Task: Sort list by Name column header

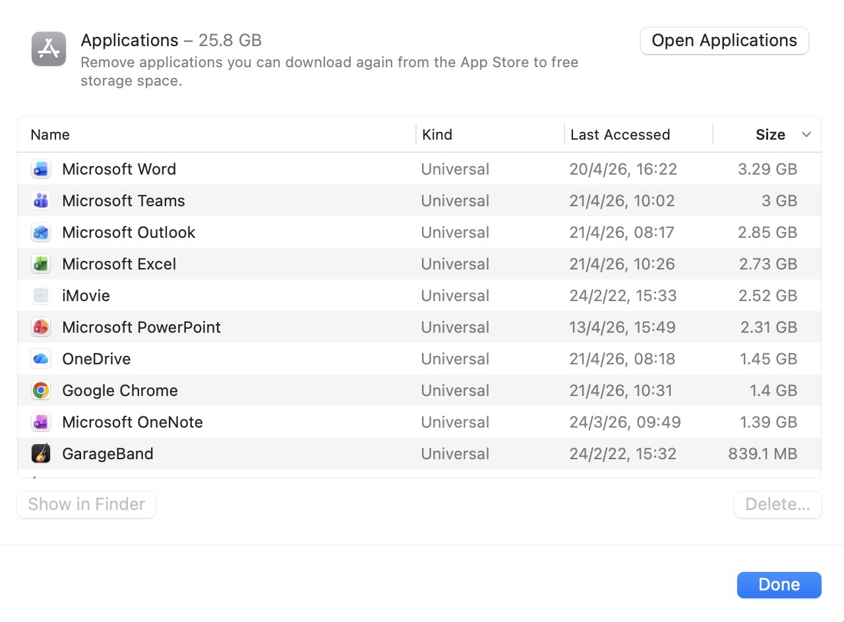Action: click(x=50, y=135)
